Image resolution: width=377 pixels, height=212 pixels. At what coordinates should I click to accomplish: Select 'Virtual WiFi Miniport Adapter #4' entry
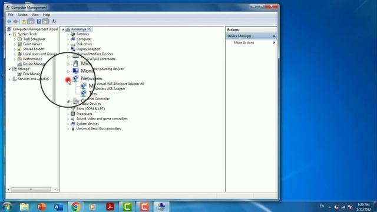[x=120, y=84]
